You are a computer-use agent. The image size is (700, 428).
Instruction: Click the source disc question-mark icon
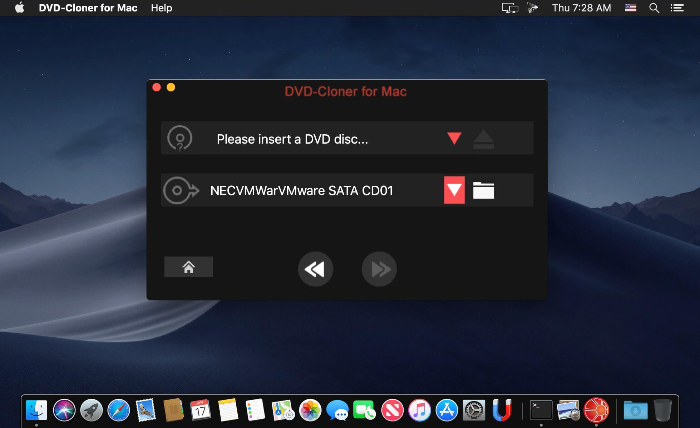(x=180, y=138)
